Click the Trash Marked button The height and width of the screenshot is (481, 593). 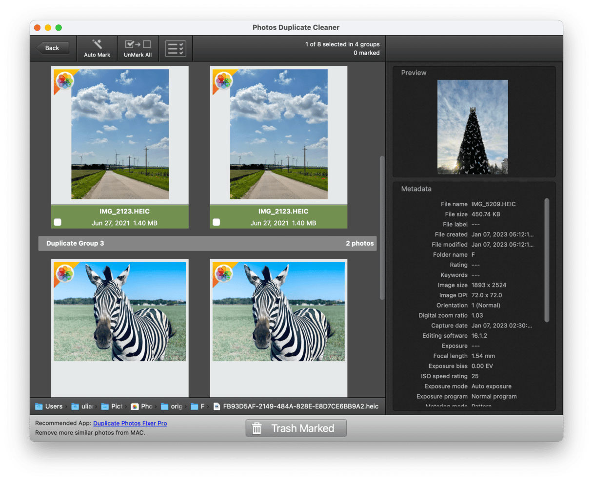[x=296, y=428]
